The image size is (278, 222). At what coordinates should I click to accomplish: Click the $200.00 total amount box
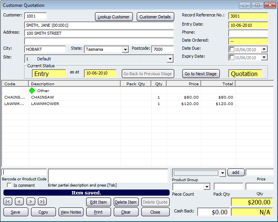252,202
